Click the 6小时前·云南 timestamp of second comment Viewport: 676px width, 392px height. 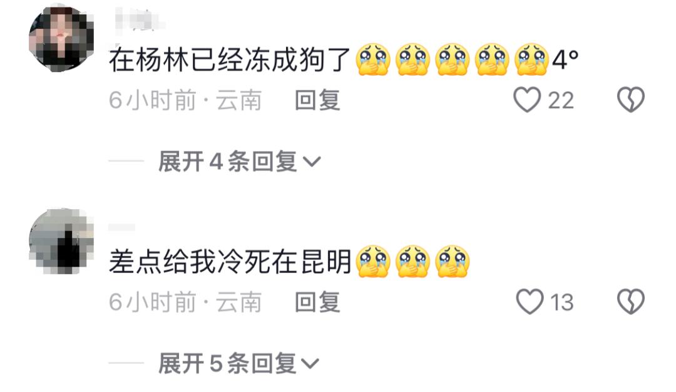tap(185, 301)
